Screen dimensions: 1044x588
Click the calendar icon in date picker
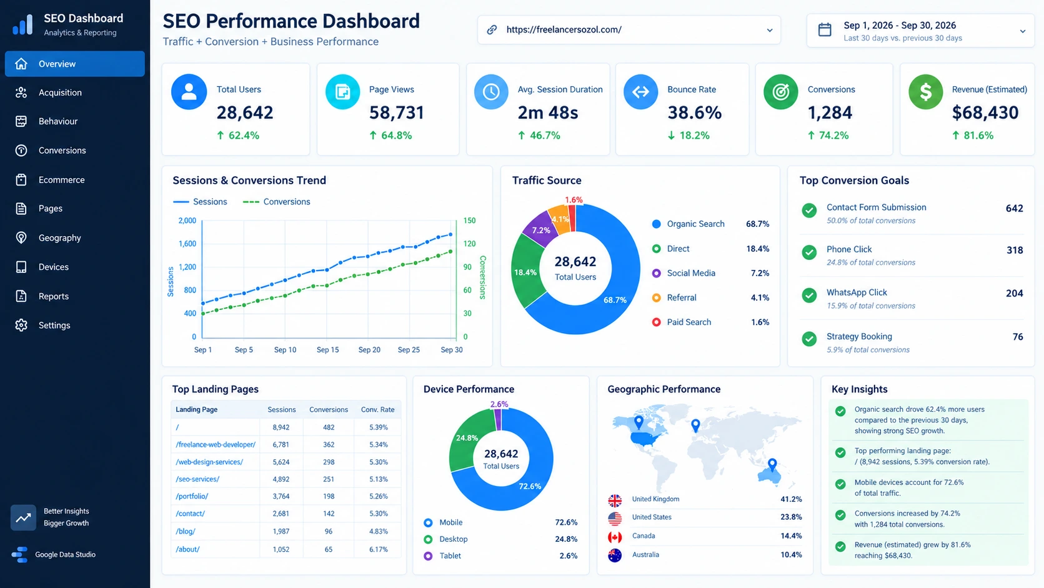(825, 30)
